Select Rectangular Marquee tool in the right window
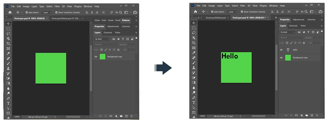327x122 pixels. [194, 28]
